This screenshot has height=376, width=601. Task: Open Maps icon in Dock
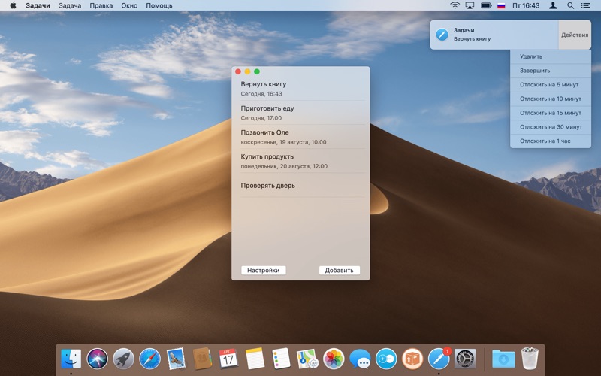pyautogui.click(x=307, y=359)
